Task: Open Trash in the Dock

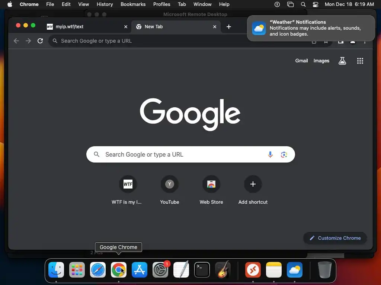Action: coord(324,270)
